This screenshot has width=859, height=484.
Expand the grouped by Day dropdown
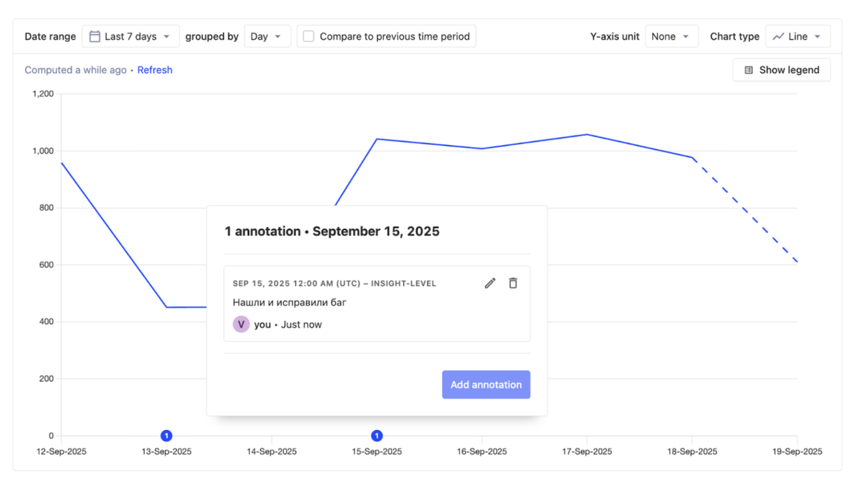[267, 37]
